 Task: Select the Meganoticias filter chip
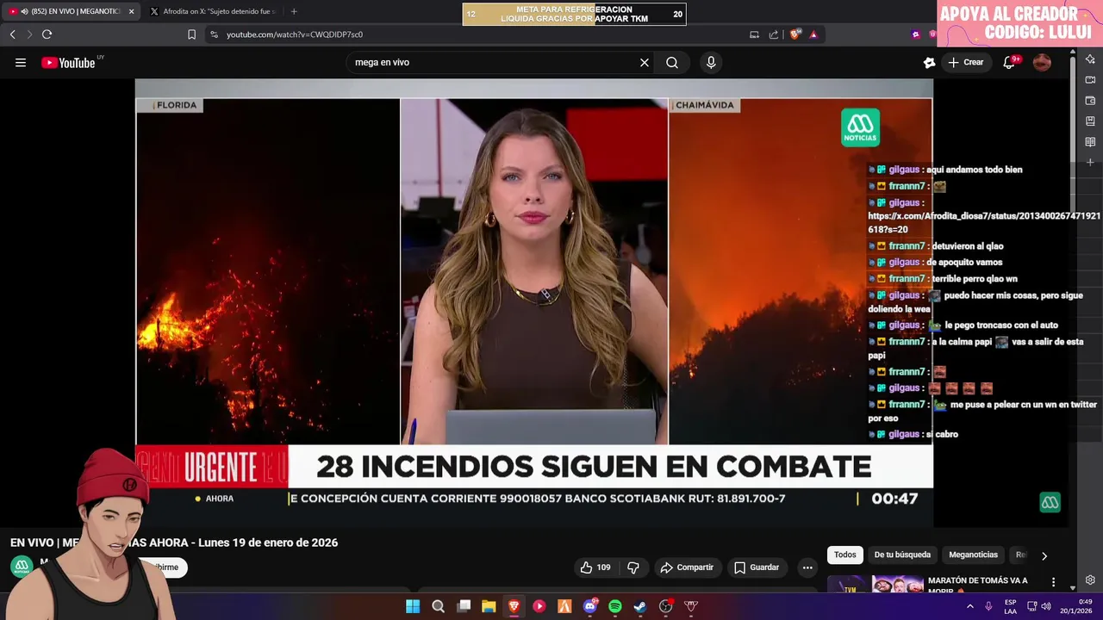pyautogui.click(x=973, y=555)
